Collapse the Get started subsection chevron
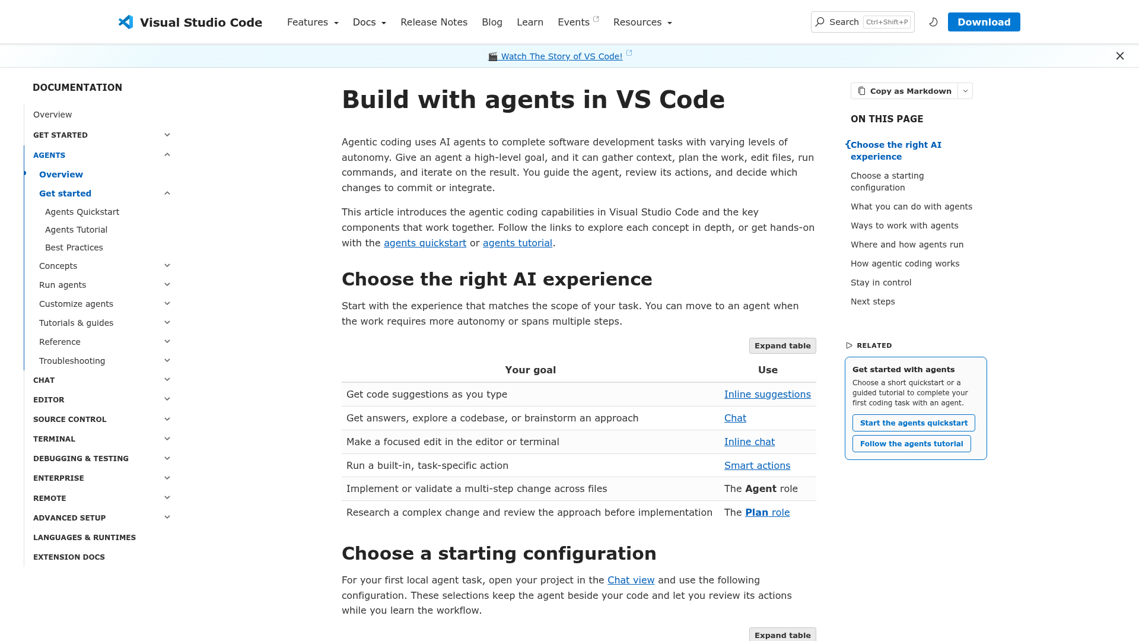Image resolution: width=1139 pixels, height=641 pixels. (167, 193)
